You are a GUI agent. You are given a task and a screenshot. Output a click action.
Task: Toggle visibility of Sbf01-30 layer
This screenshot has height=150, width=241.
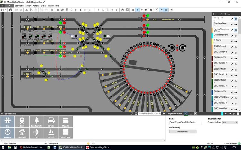pyautogui.click(x=235, y=41)
